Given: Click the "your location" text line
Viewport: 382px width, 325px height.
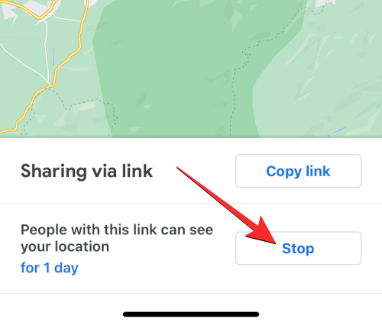Looking at the screenshot, I should (65, 246).
